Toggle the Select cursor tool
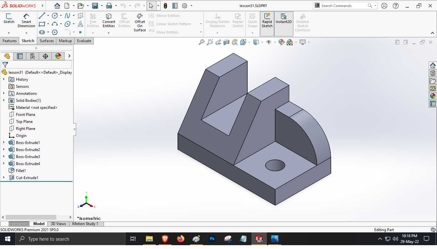Viewport: 437px width, 249px height. pos(151,6)
